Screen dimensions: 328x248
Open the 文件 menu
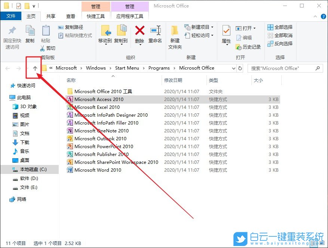11,16
